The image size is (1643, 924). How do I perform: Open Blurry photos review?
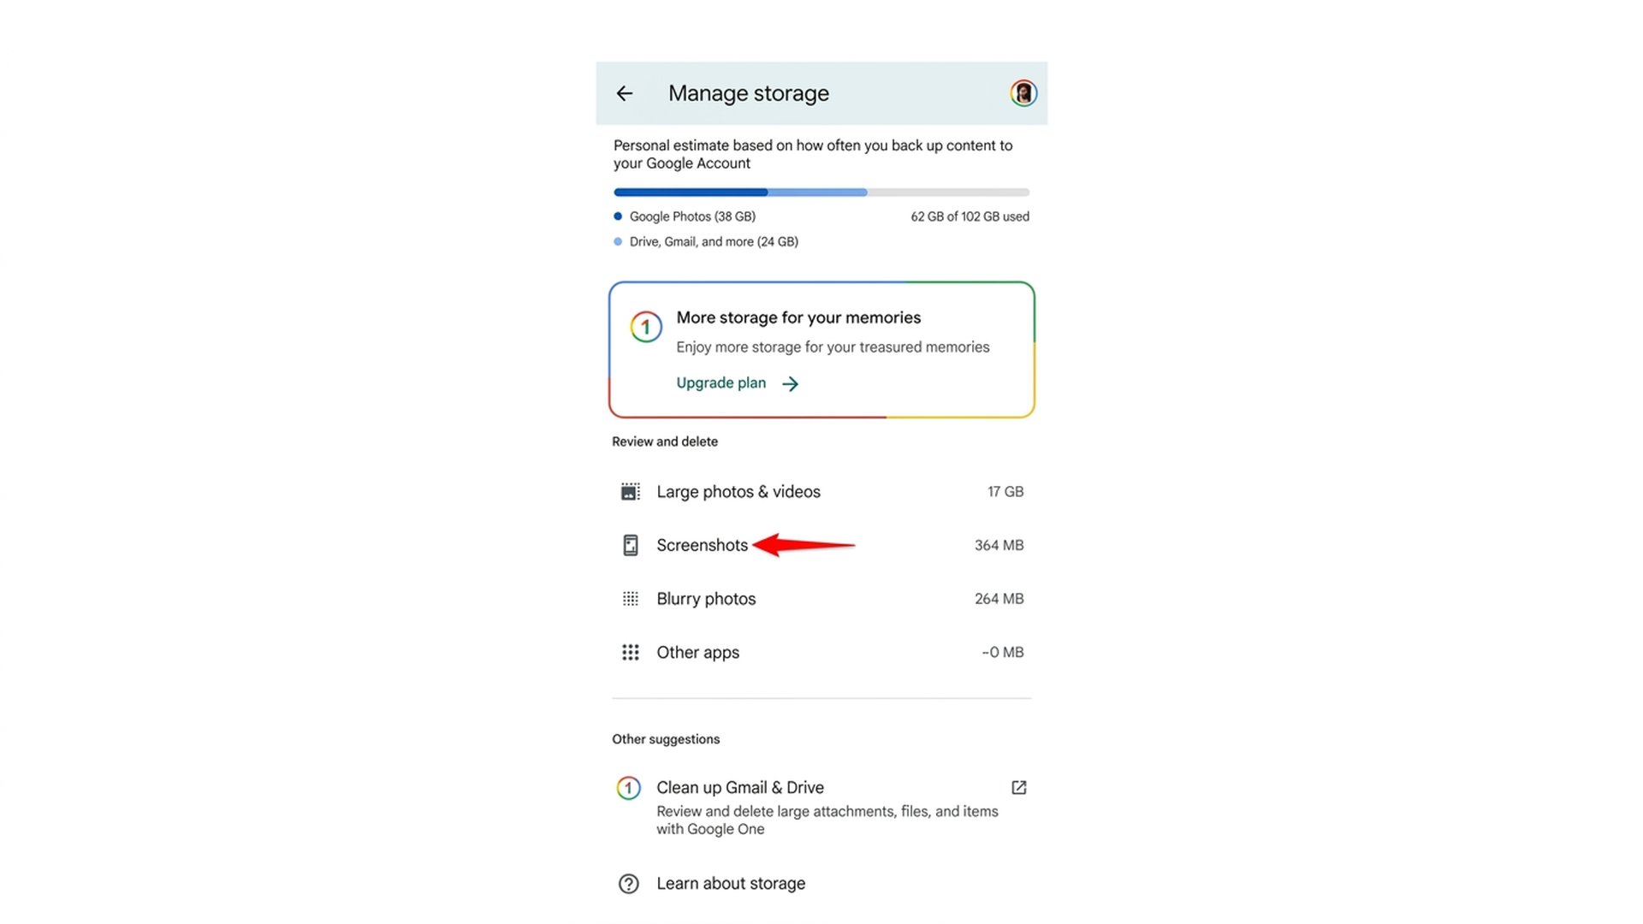pyautogui.click(x=821, y=599)
